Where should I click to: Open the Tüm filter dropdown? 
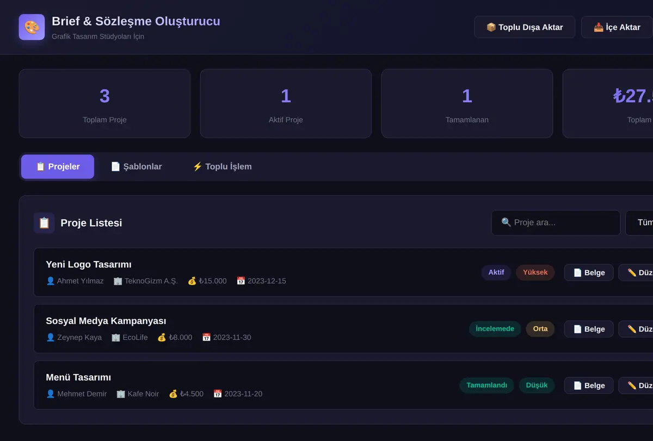(x=640, y=223)
